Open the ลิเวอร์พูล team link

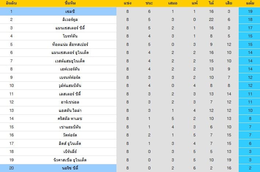pos(70,19)
